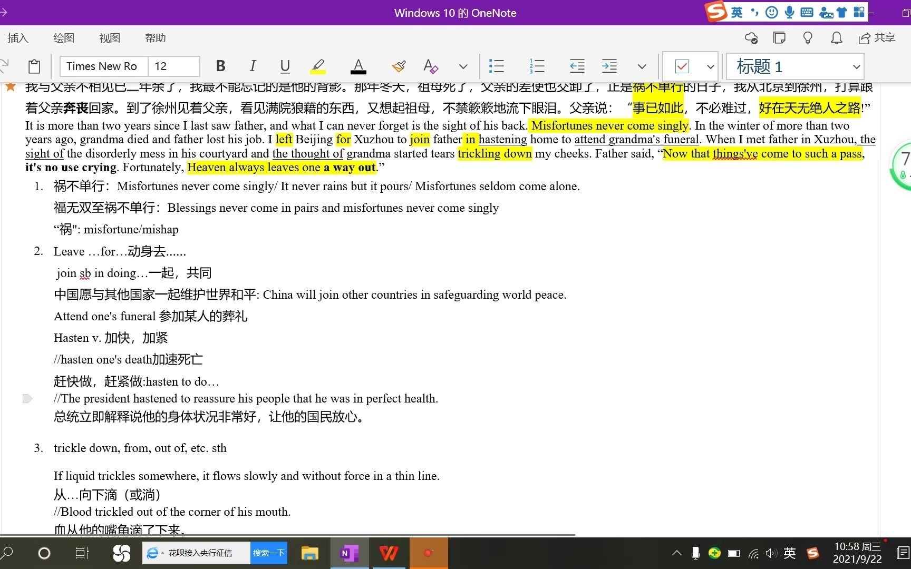911x569 pixels.
Task: Click the green circular widget showing 7
Action: (x=902, y=166)
